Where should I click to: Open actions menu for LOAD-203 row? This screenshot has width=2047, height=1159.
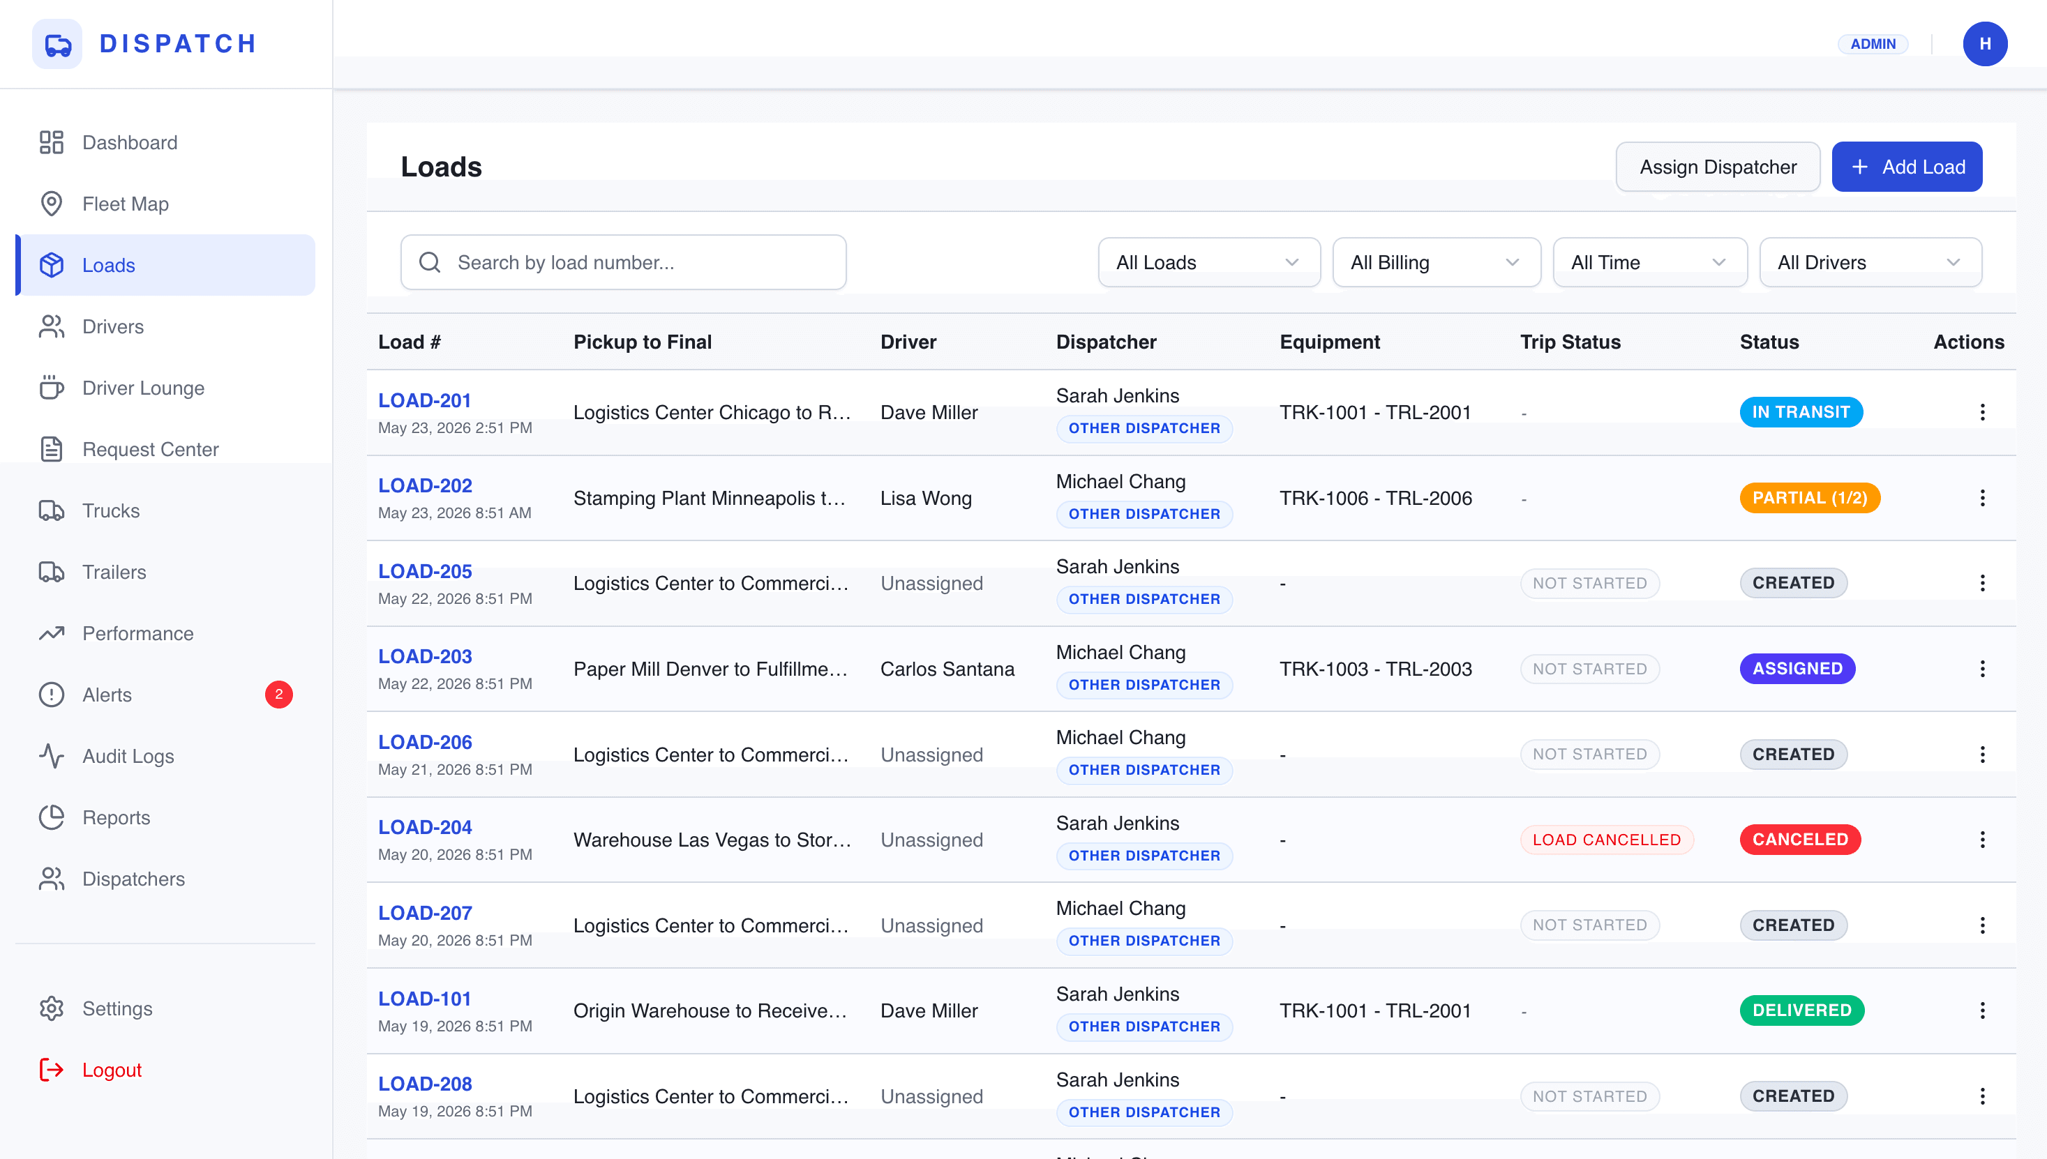pos(1981,669)
